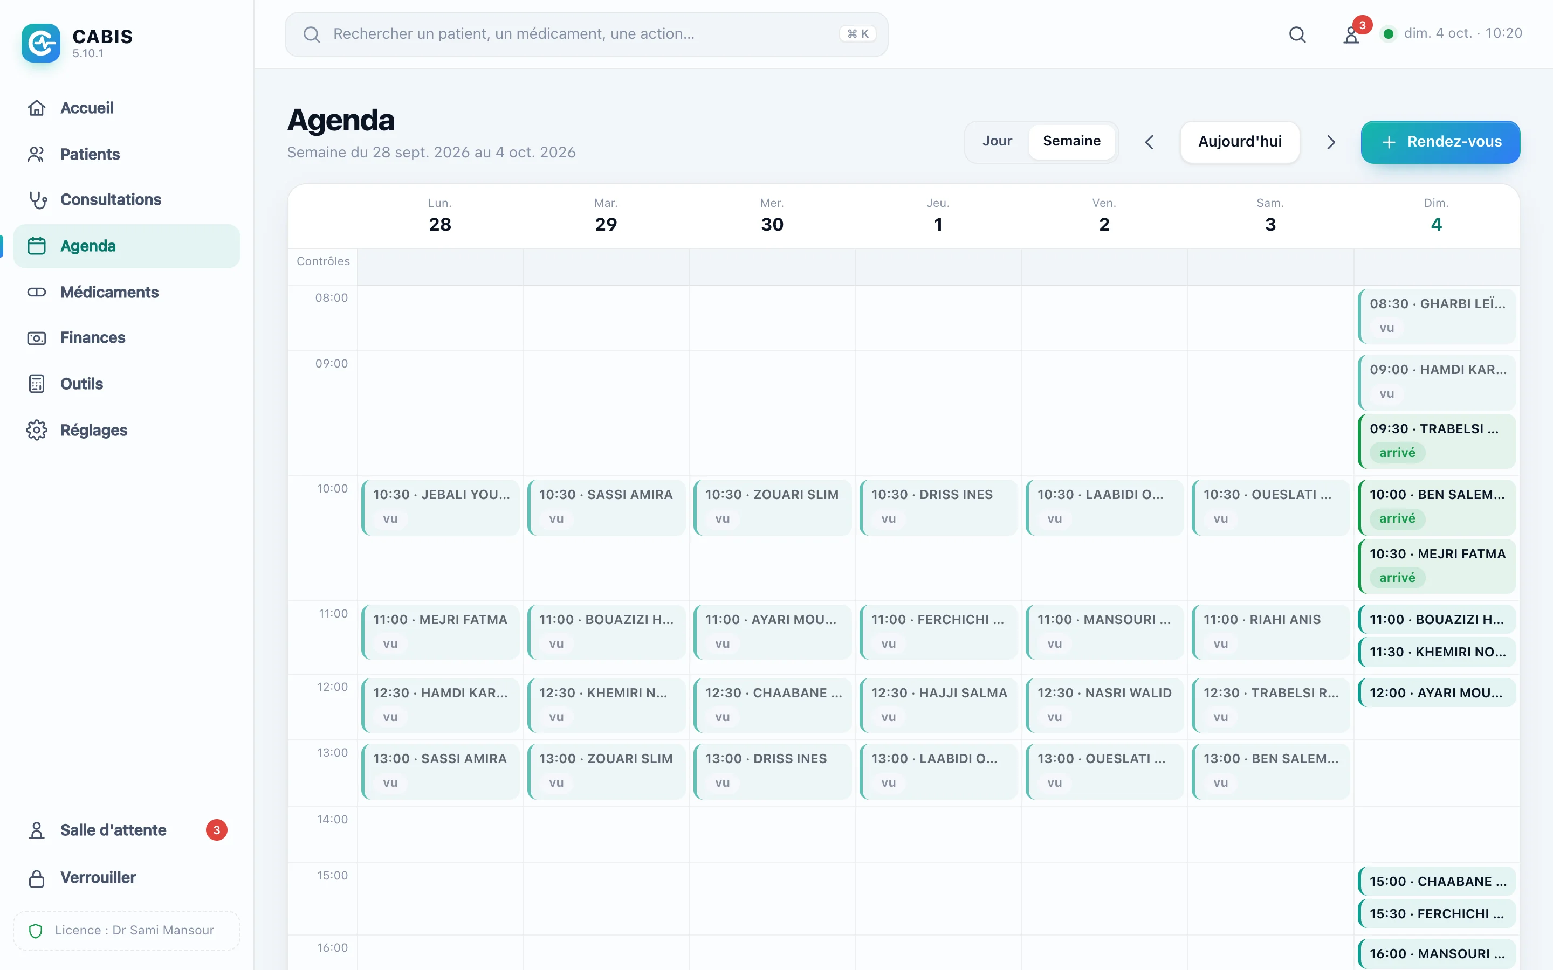Open 13:00 DRISS INES appointment
1553x970 pixels.
tap(772, 771)
